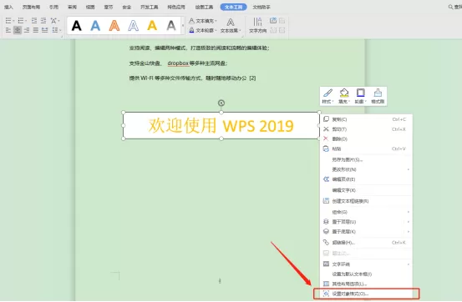
Task: Switch to the 绘图工具 ribbon tab
Action: pyautogui.click(x=204, y=7)
